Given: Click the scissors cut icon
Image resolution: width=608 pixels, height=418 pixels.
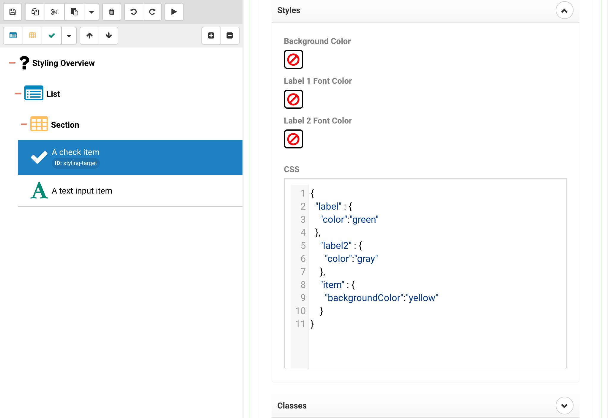Looking at the screenshot, I should pyautogui.click(x=55, y=12).
